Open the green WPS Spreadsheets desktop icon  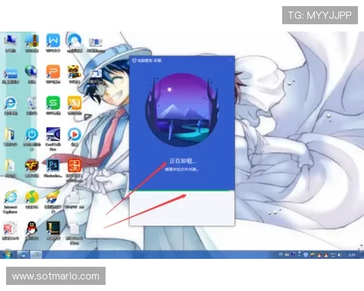point(53,102)
